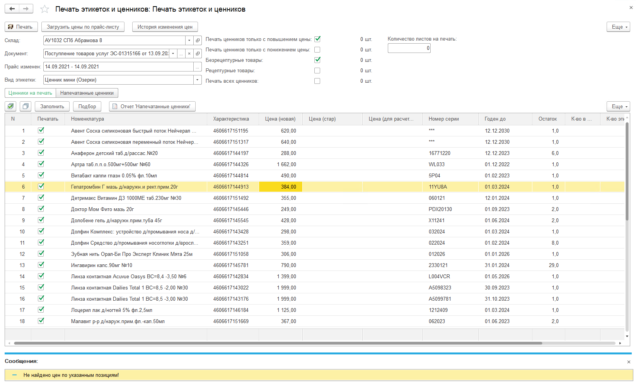Open the Вид этикетки dropdown
636x383 pixels.
tap(198, 80)
